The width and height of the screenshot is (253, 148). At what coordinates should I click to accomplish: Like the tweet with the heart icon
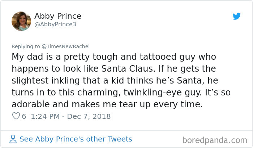pos(16,116)
